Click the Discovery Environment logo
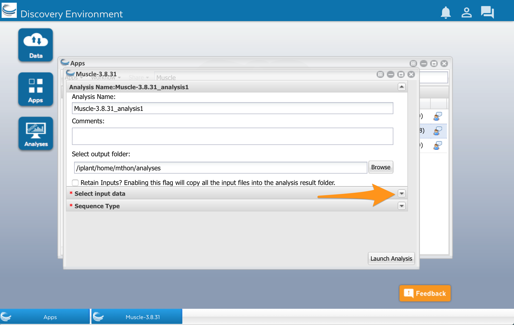 click(x=9, y=10)
